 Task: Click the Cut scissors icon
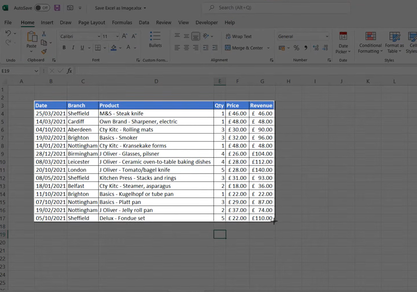(44, 33)
